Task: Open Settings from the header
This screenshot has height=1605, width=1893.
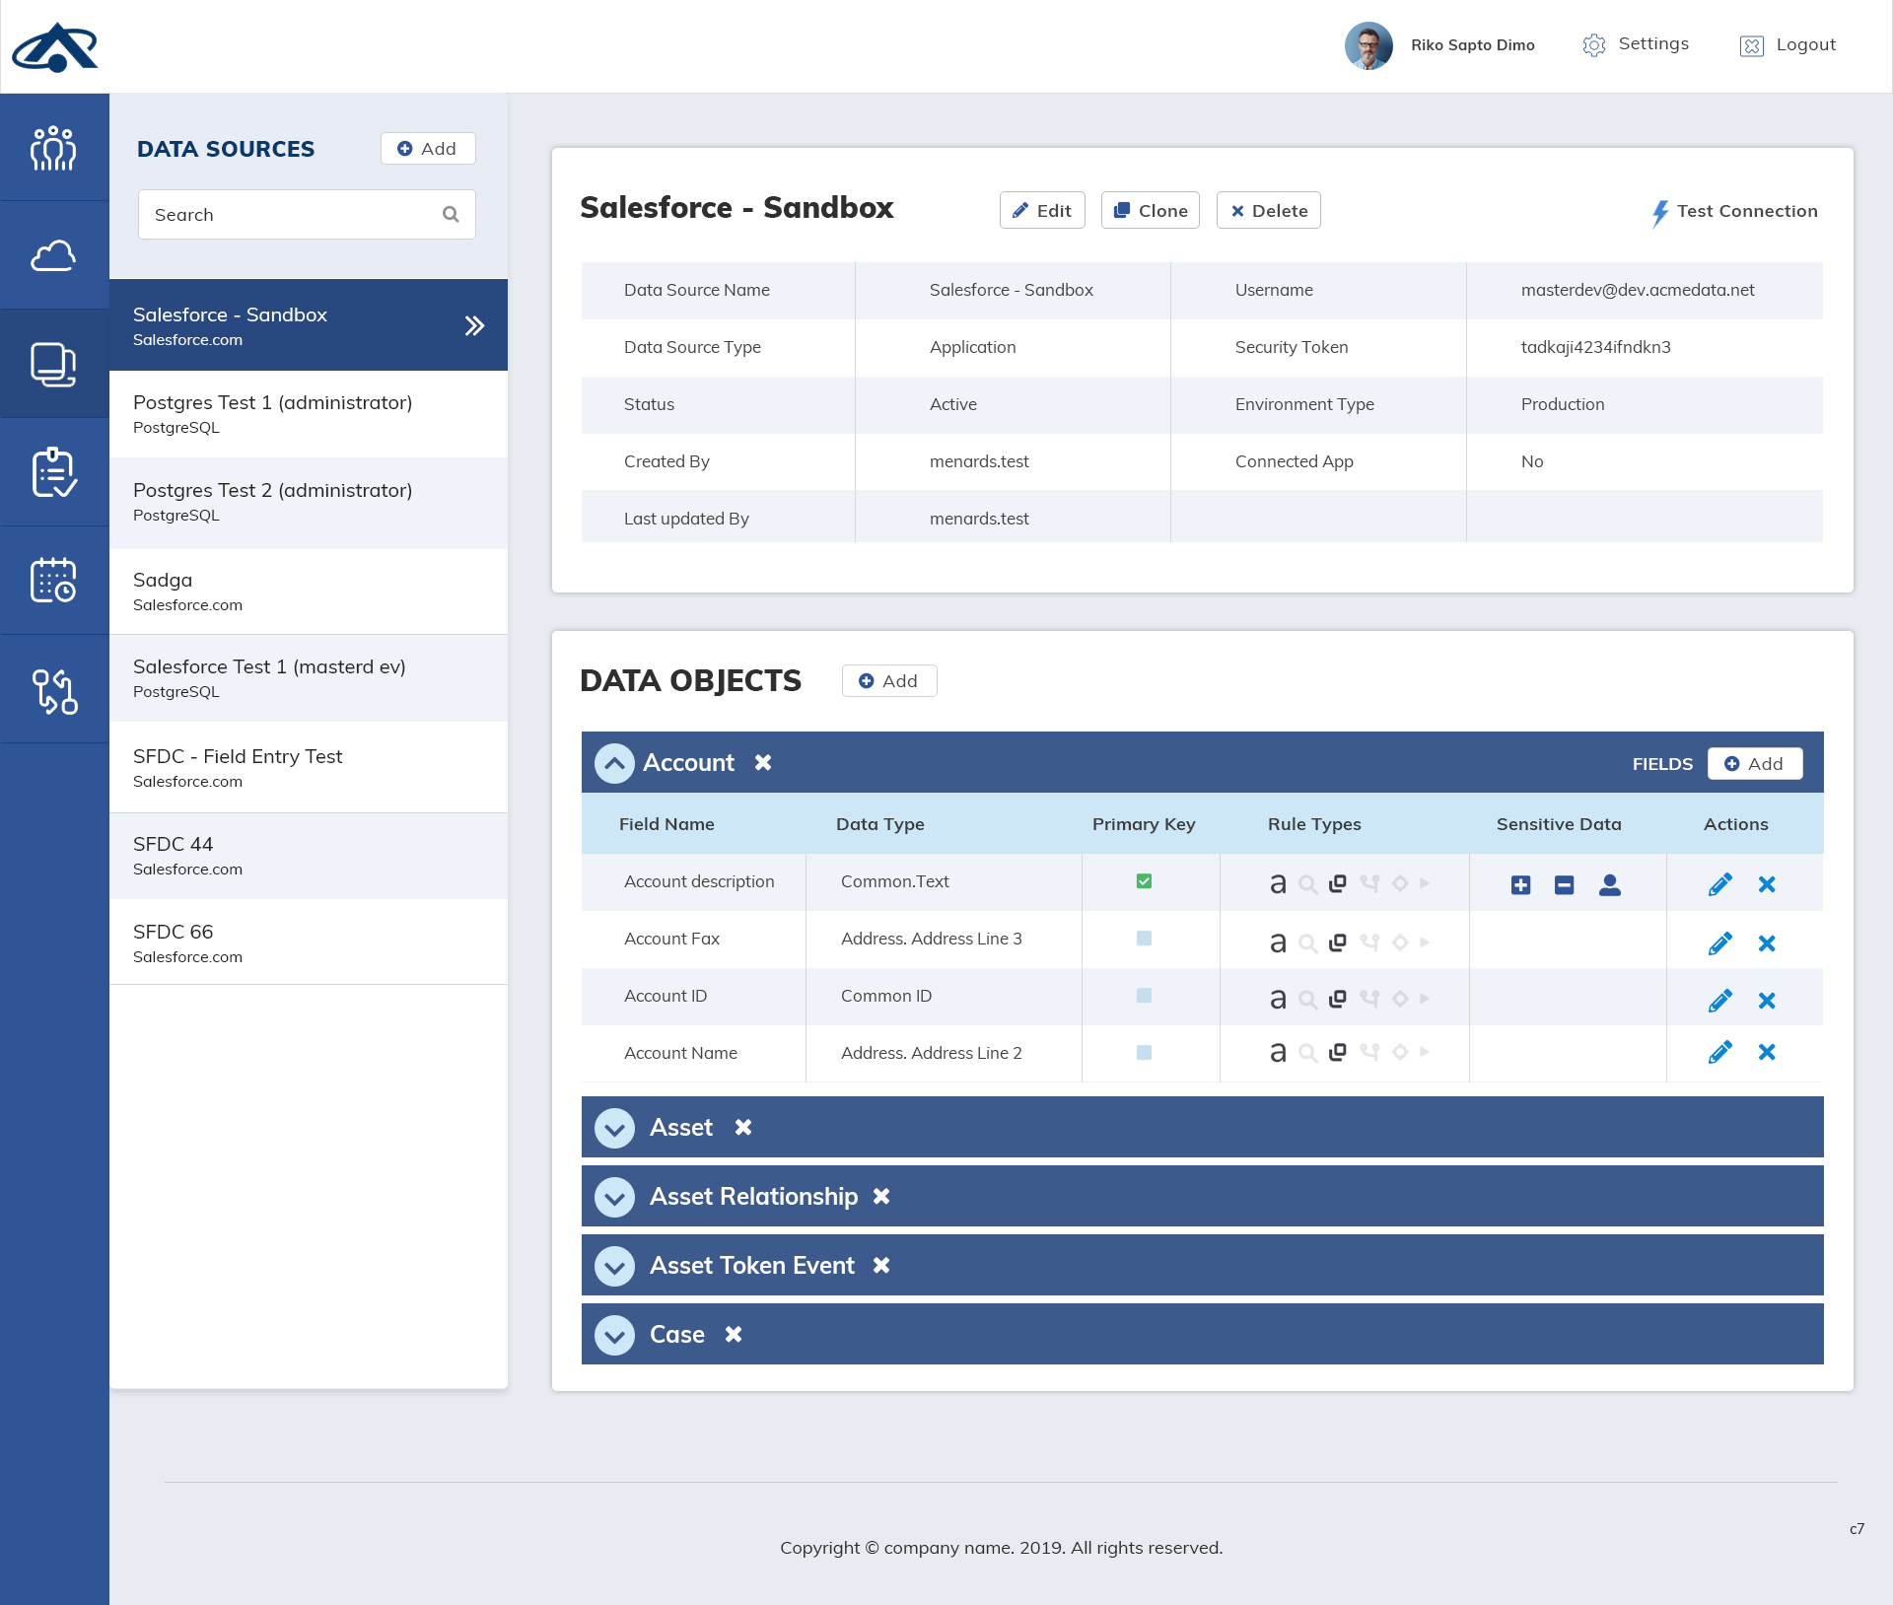Action: click(x=1637, y=44)
